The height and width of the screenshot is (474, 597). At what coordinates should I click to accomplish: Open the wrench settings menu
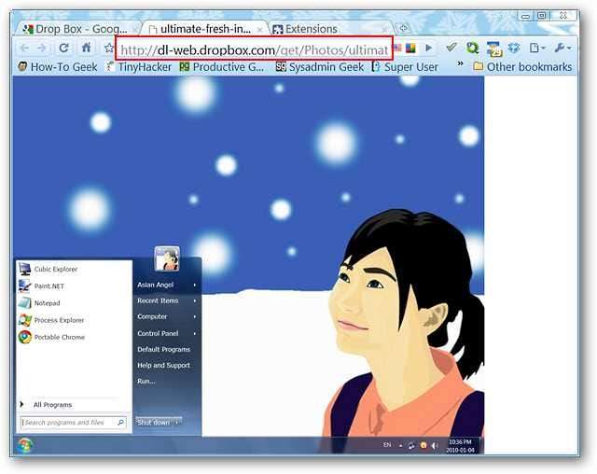click(x=562, y=48)
